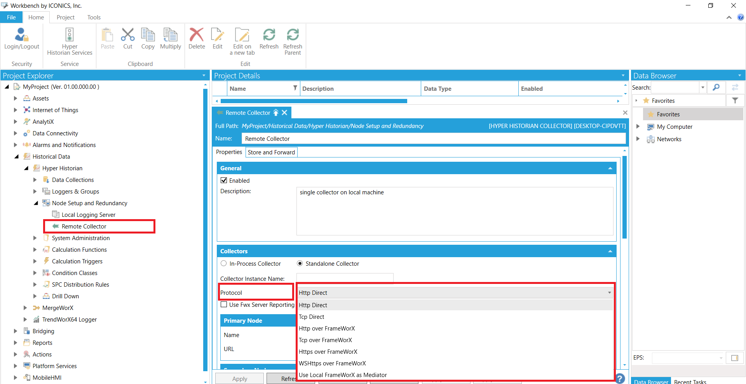The width and height of the screenshot is (746, 384).
Task: Click the Data Browser search magnifier
Action: click(716, 88)
